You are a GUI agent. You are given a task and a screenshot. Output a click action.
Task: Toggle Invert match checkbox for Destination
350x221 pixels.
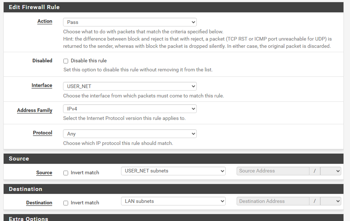(x=66, y=203)
